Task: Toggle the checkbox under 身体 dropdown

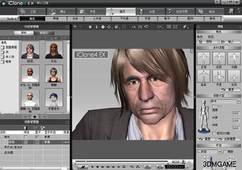Action: (214, 106)
